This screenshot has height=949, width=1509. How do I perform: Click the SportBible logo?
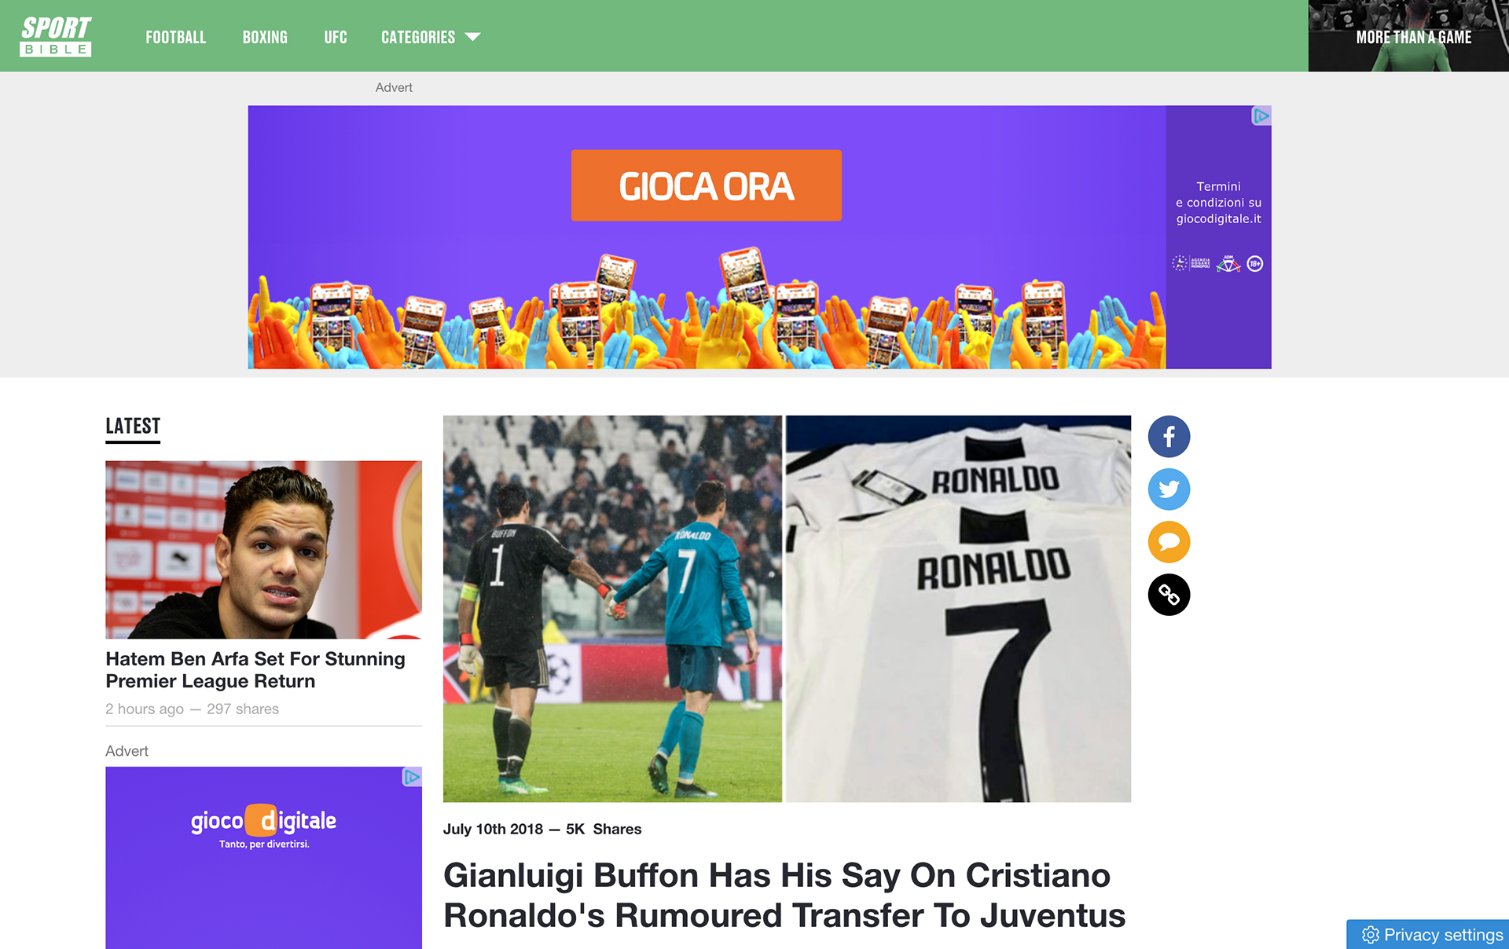(x=56, y=36)
